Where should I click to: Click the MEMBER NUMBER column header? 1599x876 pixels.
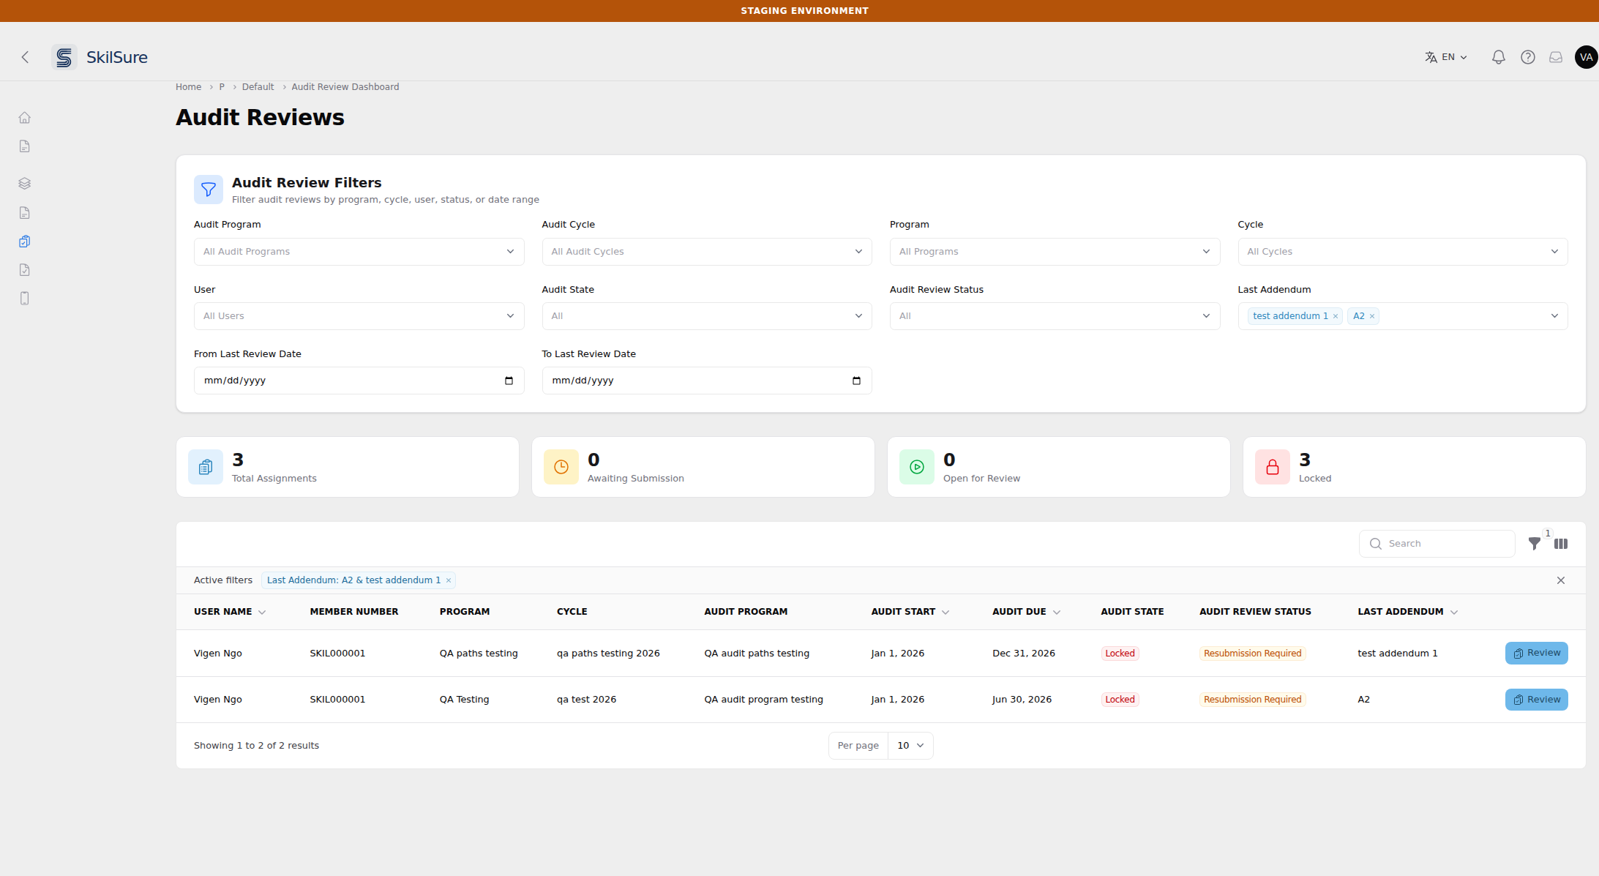click(x=354, y=612)
